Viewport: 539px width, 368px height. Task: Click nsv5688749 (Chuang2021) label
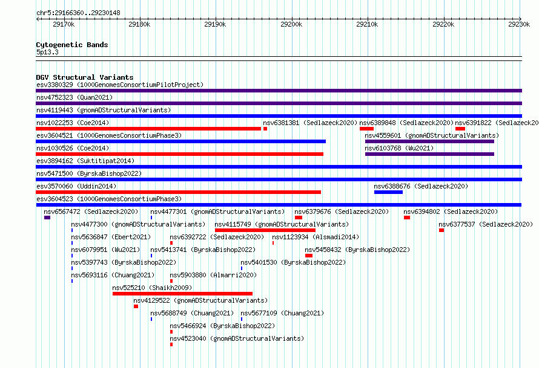pos(192,313)
